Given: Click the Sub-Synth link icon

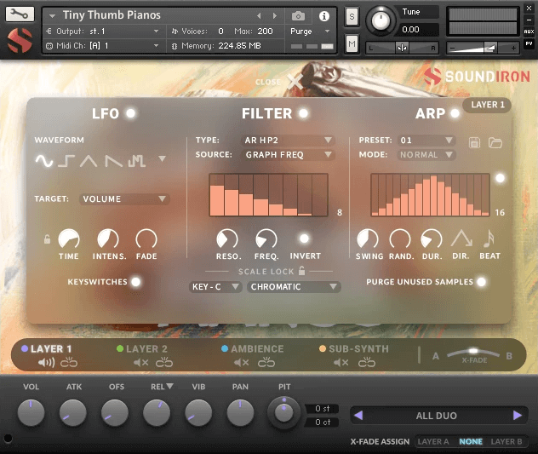Looking at the screenshot, I should [366, 362].
